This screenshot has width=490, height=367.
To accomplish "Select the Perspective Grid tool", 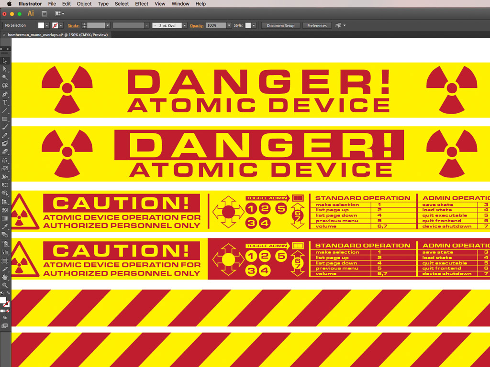I will tap(5, 202).
